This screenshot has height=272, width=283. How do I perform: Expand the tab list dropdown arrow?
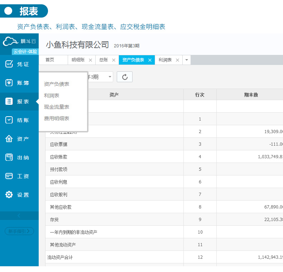187,60
